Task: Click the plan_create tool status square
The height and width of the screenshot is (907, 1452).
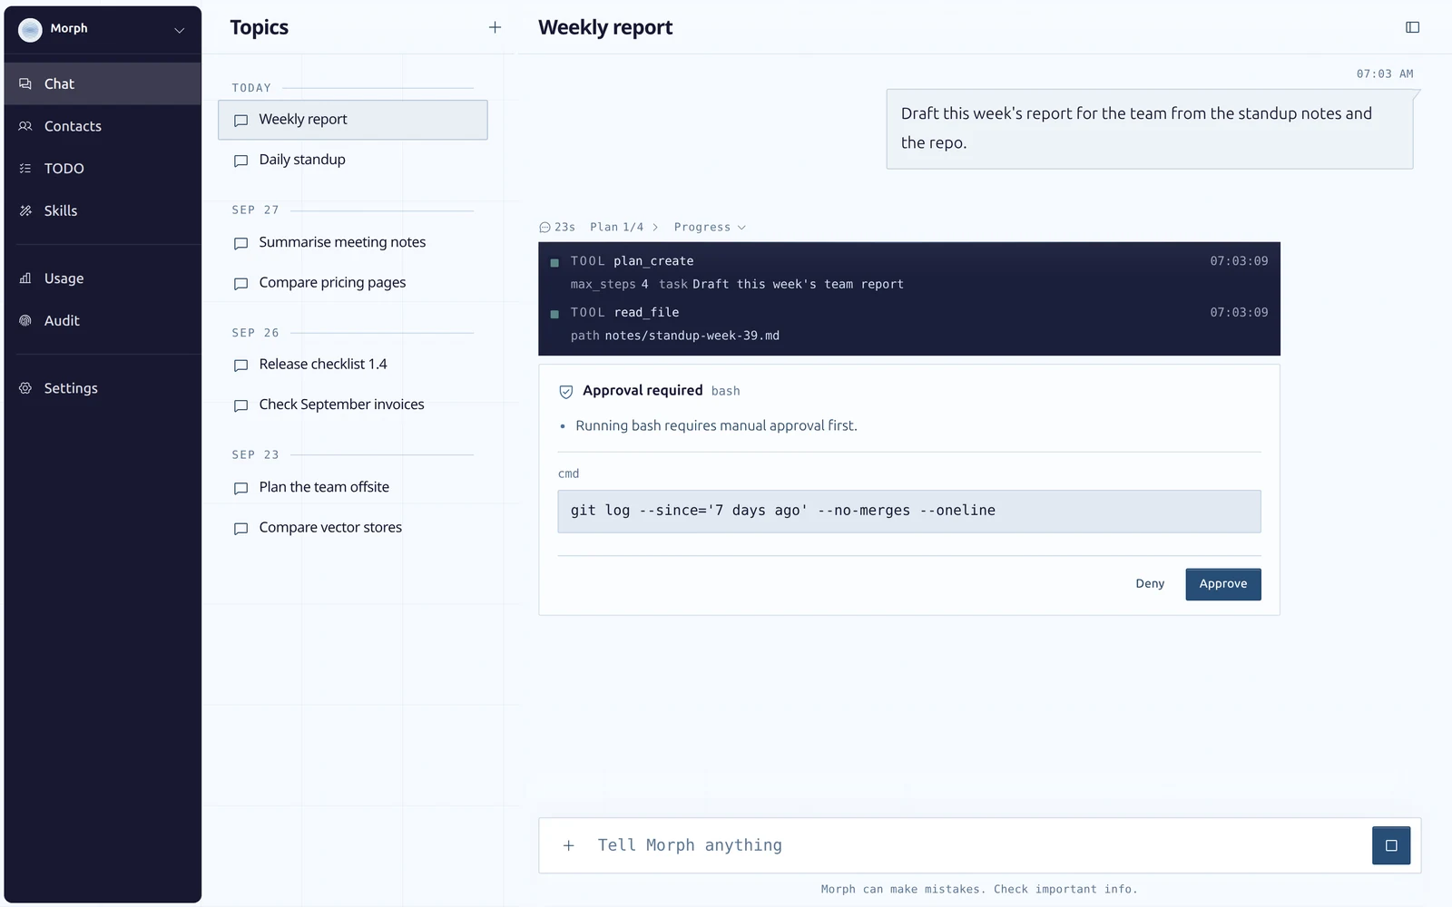Action: [x=554, y=263]
